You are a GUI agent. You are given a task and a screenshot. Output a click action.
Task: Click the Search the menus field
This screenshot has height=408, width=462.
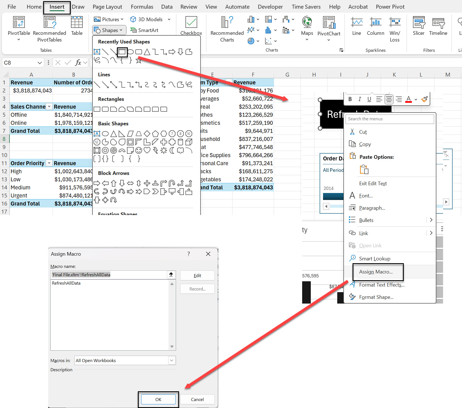[390, 119]
